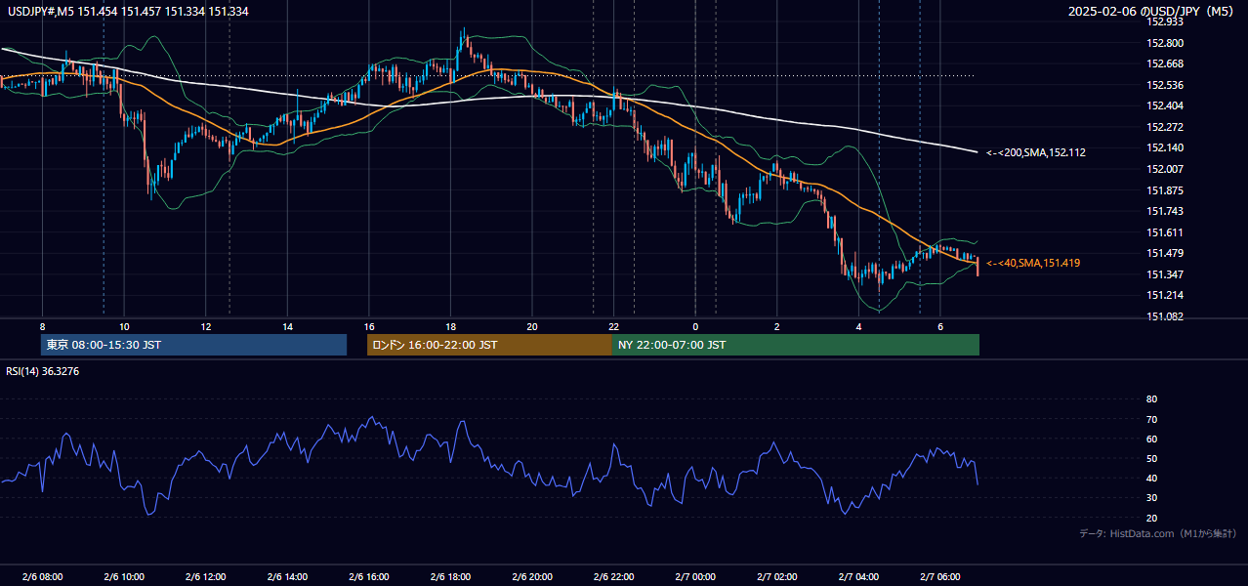The width and height of the screenshot is (1248, 586).
Task: Click the 152.404 price axis label
Action: click(x=1165, y=105)
